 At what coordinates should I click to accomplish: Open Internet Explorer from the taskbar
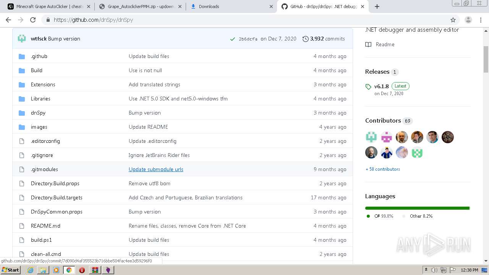[x=30, y=270]
